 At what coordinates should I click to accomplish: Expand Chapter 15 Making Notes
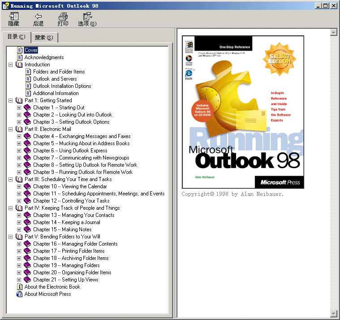point(19,229)
